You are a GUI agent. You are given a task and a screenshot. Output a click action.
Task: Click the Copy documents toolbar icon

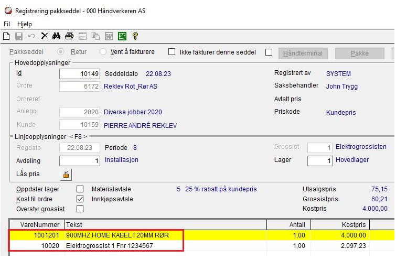coord(95,36)
